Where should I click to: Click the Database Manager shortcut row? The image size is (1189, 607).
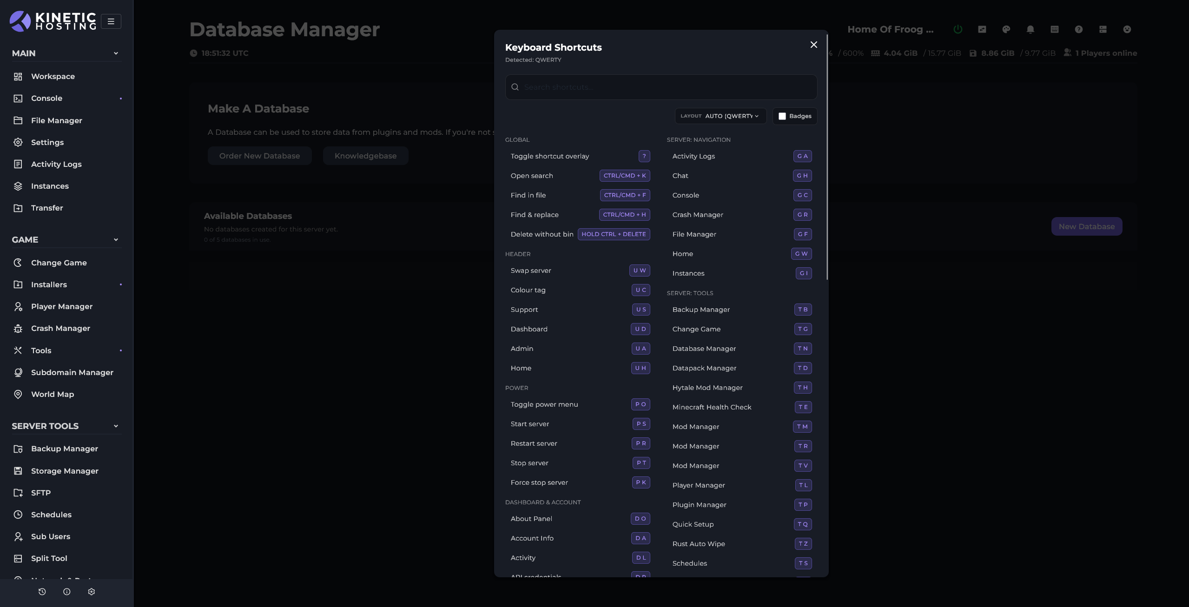pyautogui.click(x=742, y=349)
